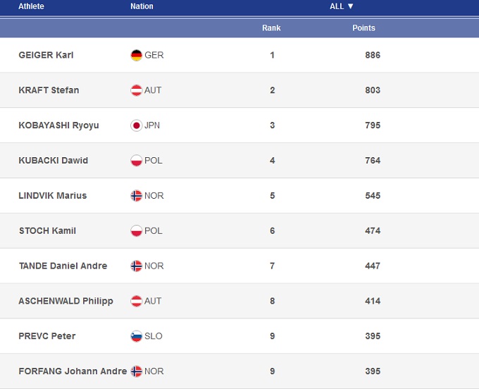Select the TANDE Daniel Andre name
The height and width of the screenshot is (389, 479).
pos(63,266)
